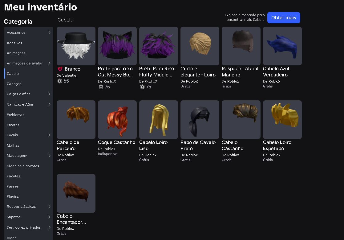Open the Rabo de Cavalo Preto thumbnail

click(200, 120)
